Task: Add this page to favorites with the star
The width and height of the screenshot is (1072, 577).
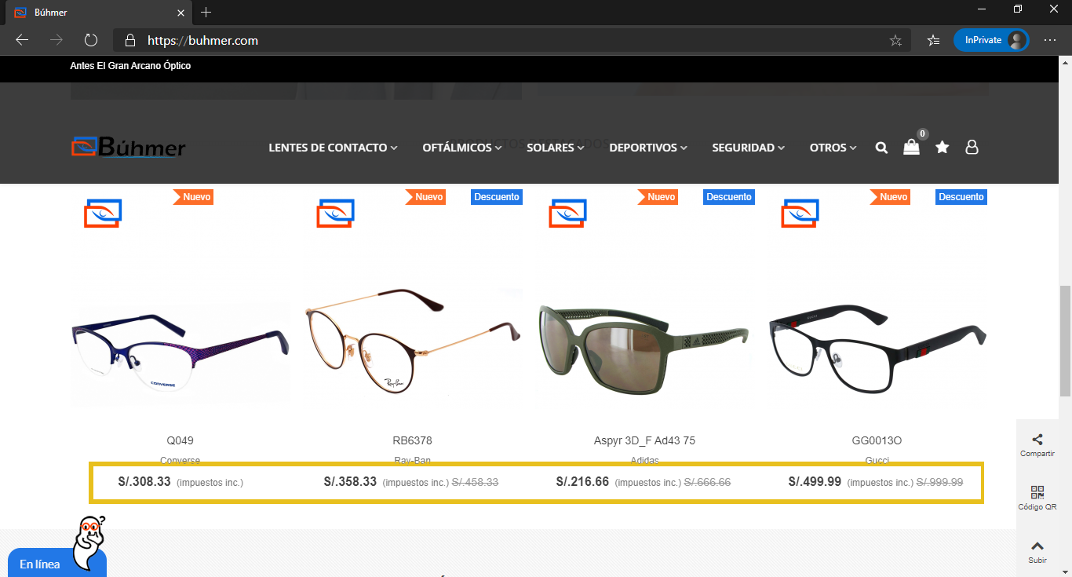Action: (895, 40)
